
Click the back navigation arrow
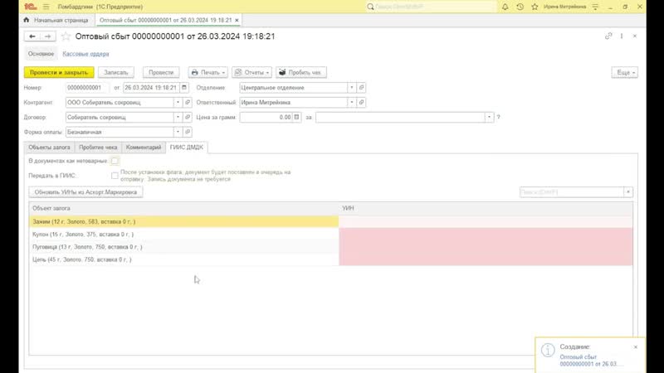coord(32,36)
